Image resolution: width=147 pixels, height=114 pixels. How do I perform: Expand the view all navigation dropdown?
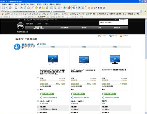(x=118, y=28)
